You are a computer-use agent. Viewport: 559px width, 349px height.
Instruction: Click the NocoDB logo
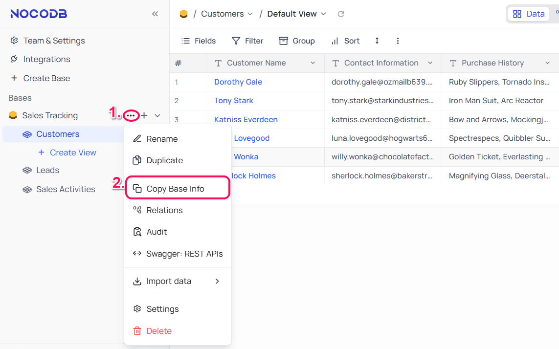coord(39,14)
